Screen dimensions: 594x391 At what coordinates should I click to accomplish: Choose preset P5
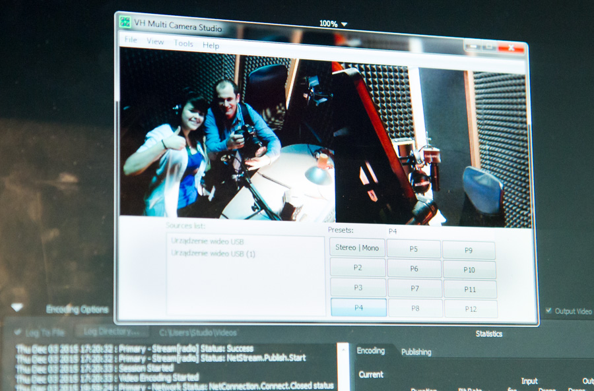[x=413, y=249]
